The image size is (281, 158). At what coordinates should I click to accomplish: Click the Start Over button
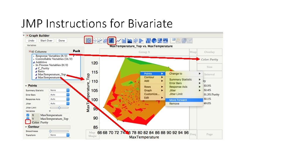[46, 41]
